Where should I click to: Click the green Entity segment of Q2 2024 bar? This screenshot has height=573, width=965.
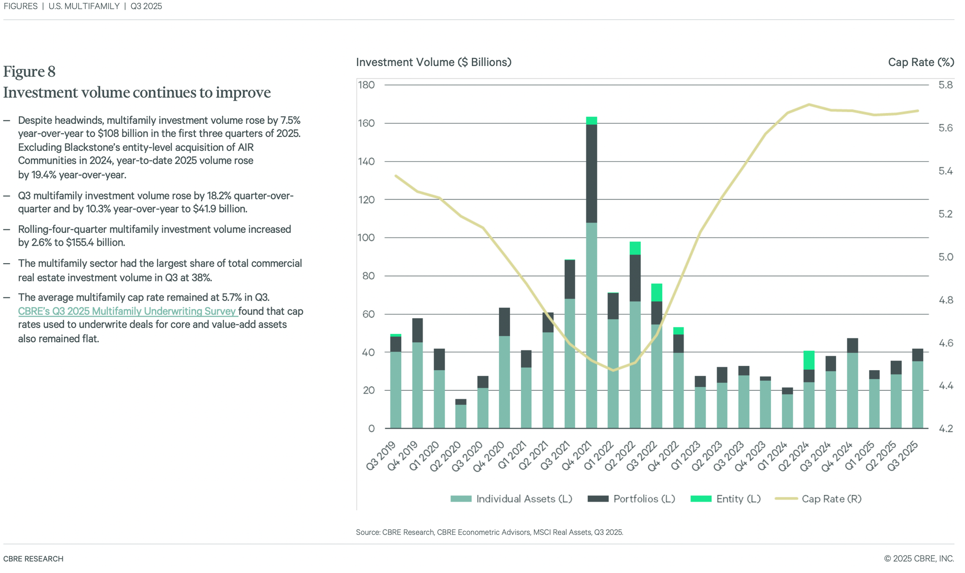pyautogui.click(x=809, y=360)
